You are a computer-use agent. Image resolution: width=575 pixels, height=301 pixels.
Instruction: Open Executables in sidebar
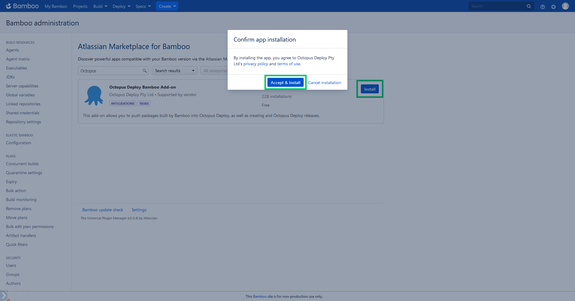(16, 68)
